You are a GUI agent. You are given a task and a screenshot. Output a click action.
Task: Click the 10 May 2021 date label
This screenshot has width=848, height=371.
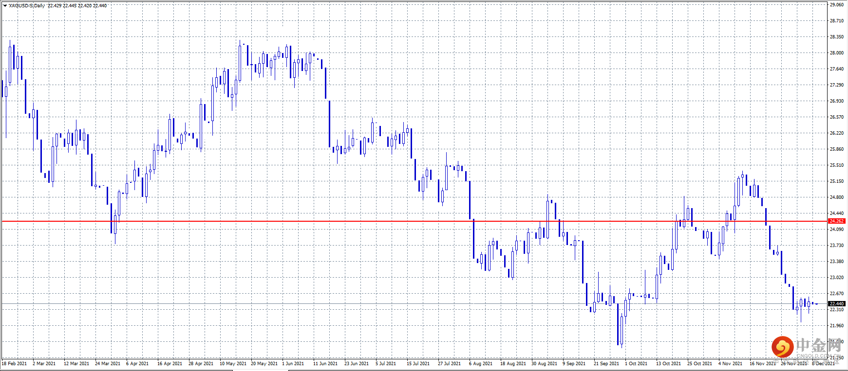pos(233,364)
